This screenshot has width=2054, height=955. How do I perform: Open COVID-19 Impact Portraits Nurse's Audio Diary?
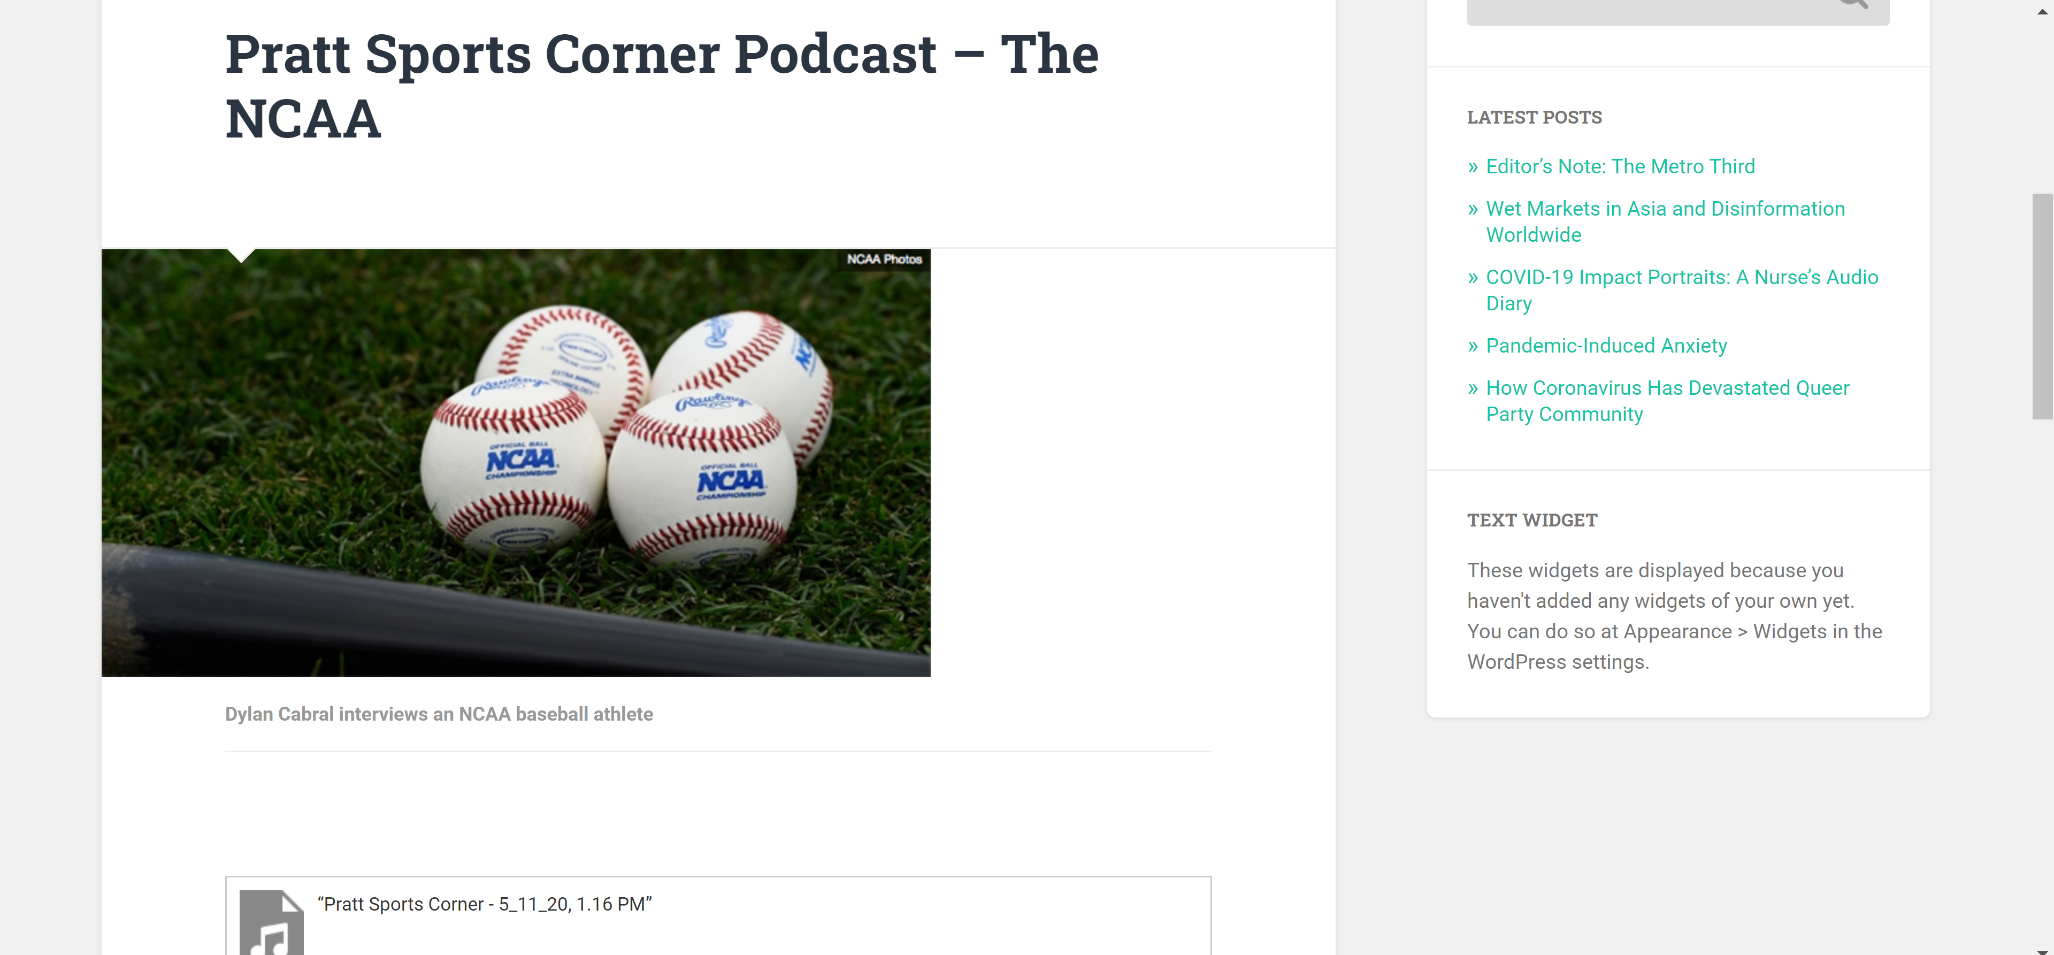coord(1682,291)
